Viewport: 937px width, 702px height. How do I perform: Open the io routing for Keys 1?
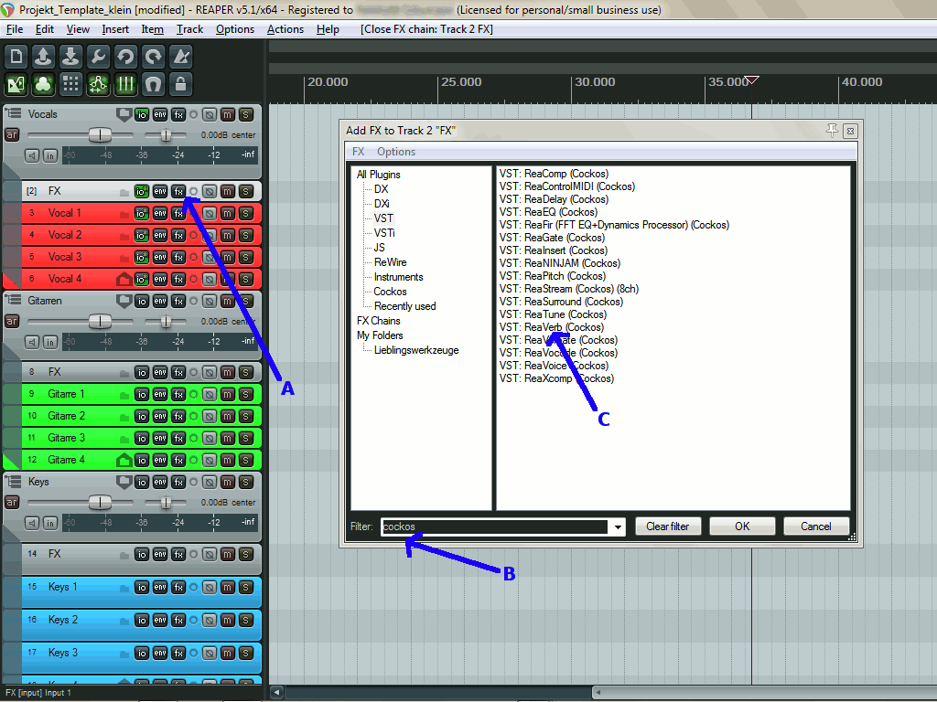point(142,587)
